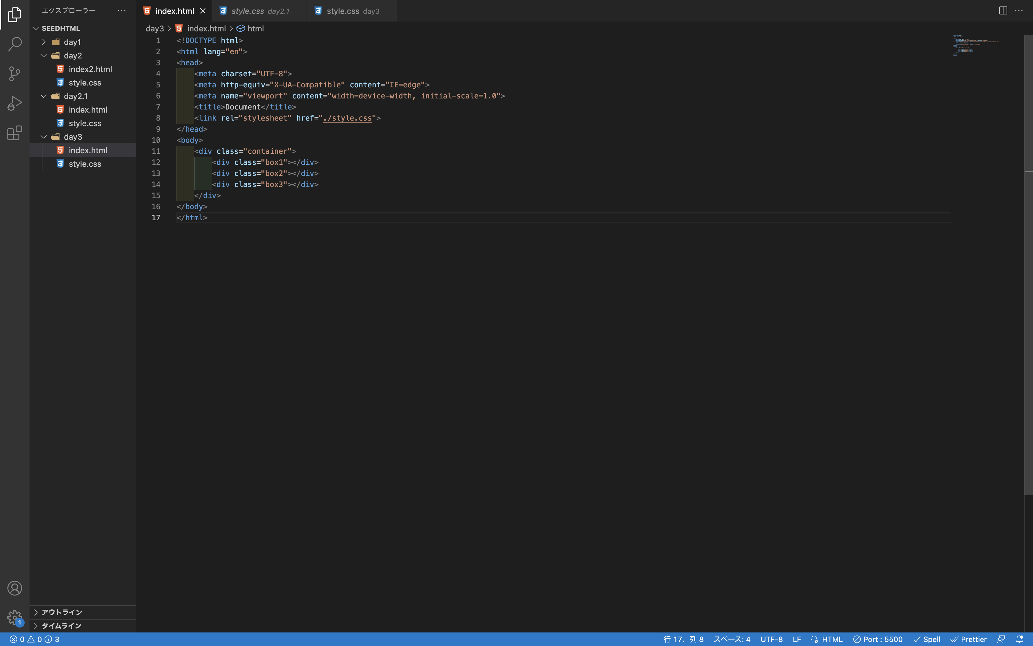The height and width of the screenshot is (646, 1033).
Task: Click the split editor right icon
Action: (x=1003, y=11)
